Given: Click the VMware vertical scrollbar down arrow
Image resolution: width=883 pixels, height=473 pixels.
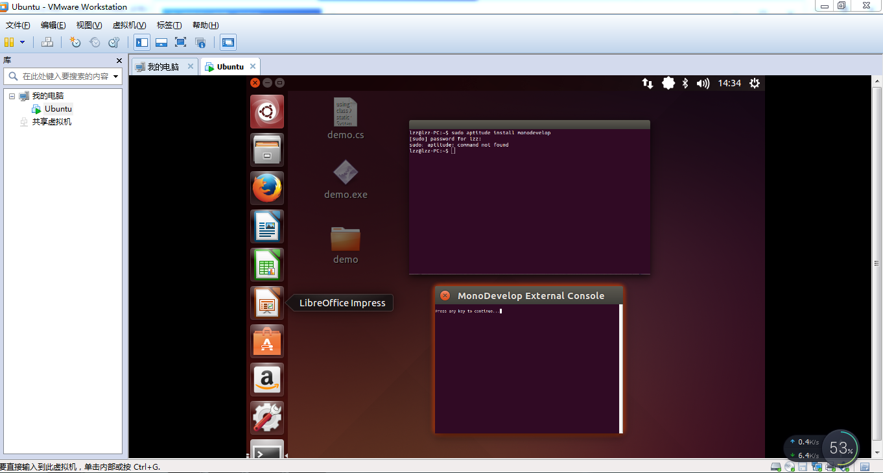Looking at the screenshot, I should tap(876, 454).
